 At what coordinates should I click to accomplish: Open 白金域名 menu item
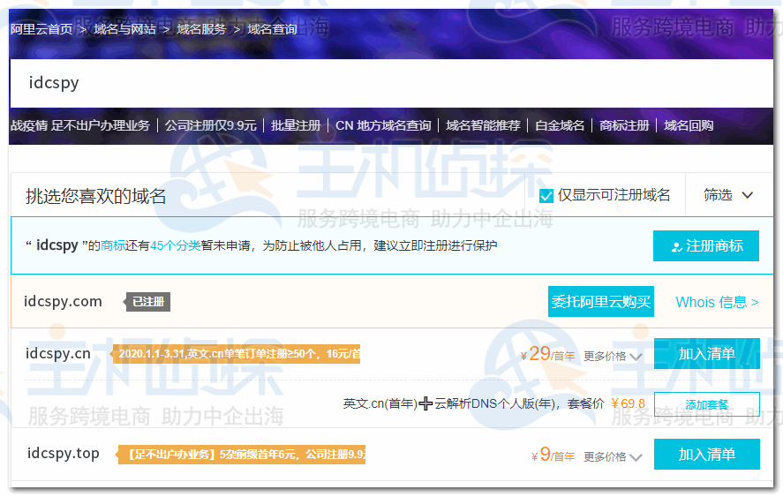click(560, 125)
